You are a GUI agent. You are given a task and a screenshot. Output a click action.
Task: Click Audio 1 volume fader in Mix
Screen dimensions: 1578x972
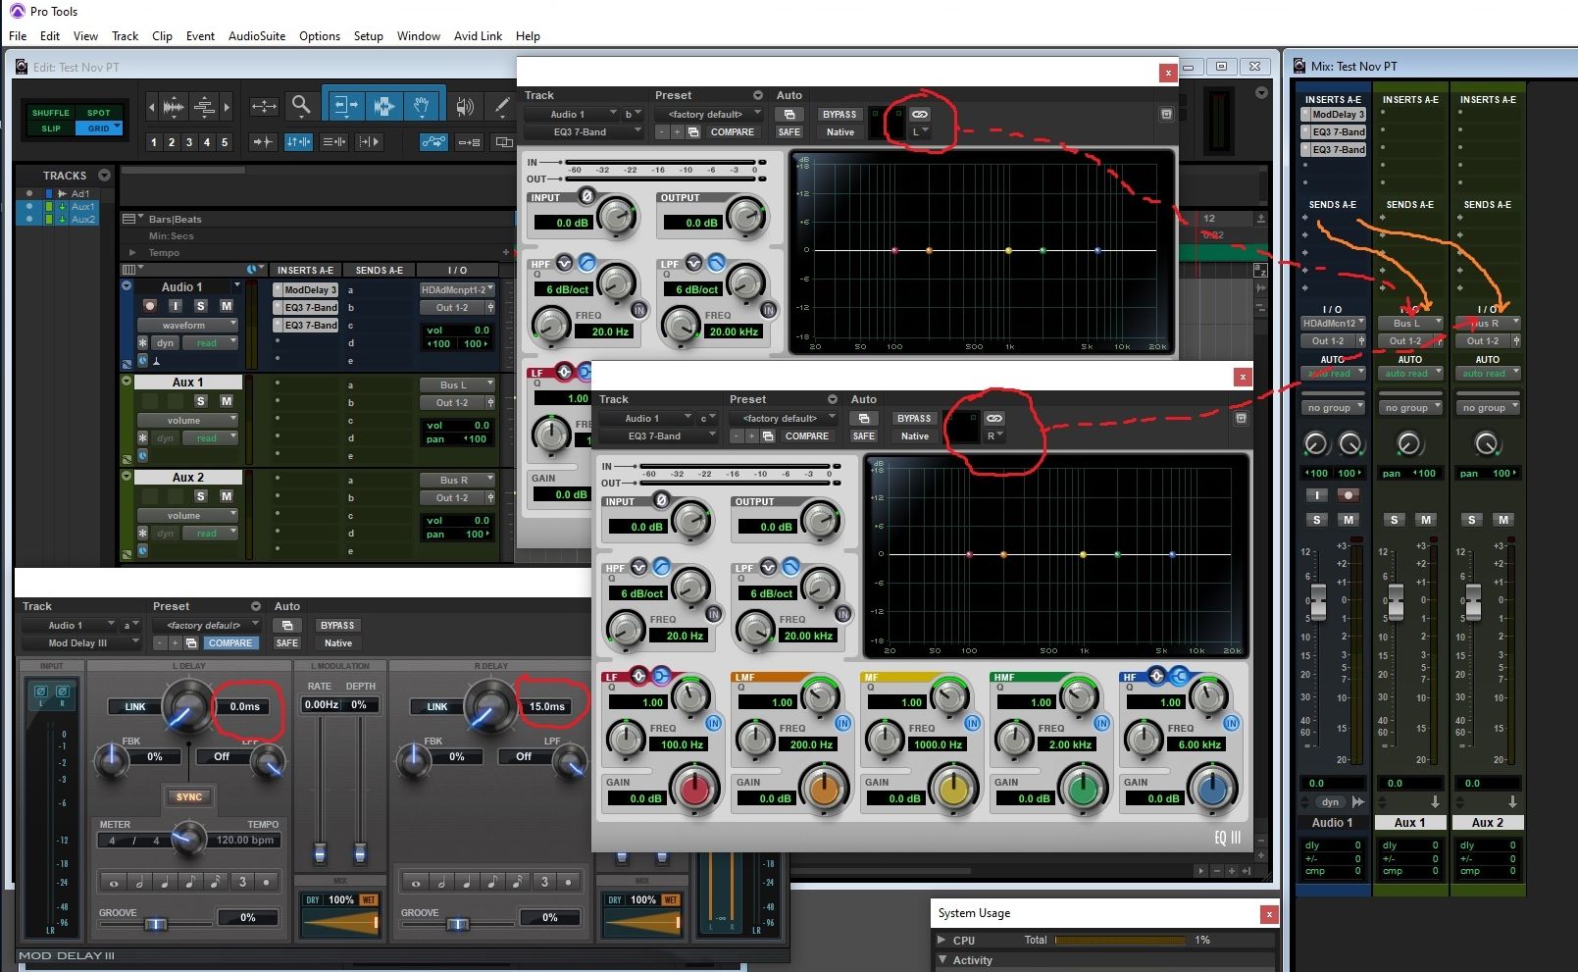point(1318,601)
